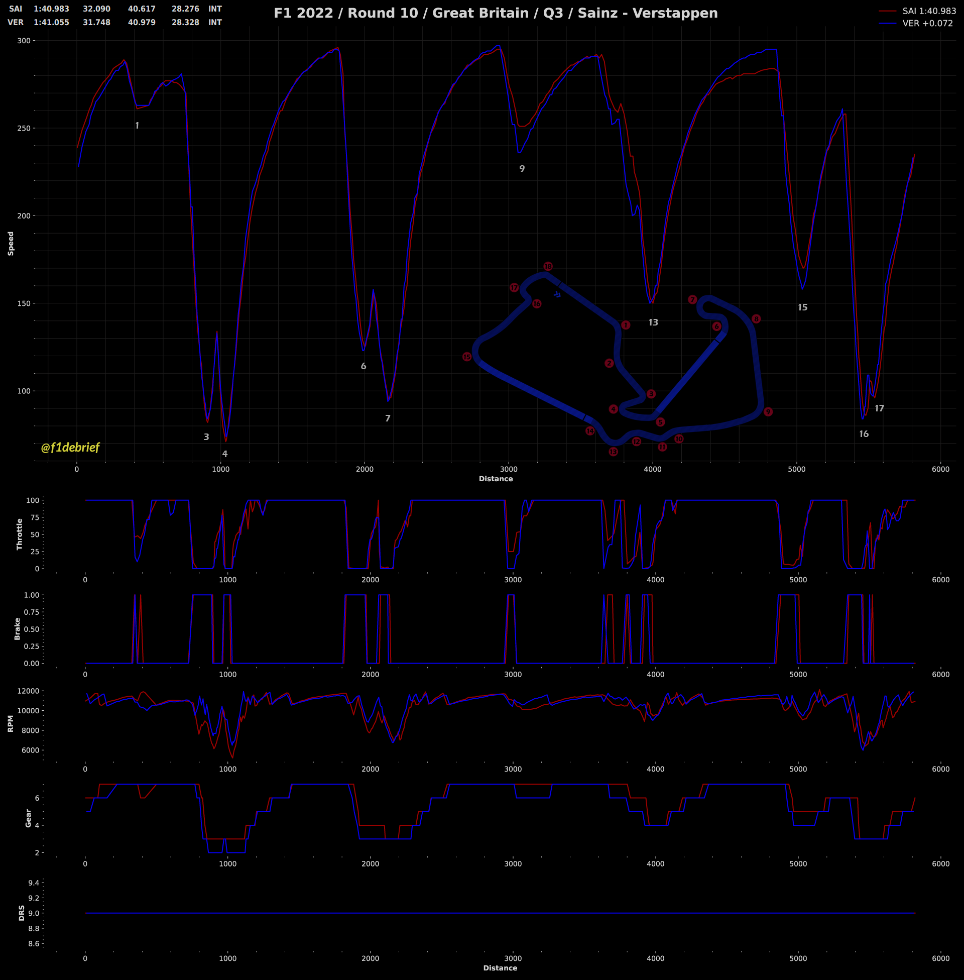Click corner label 1 on the speed trace
Image resolution: width=964 pixels, height=980 pixels.
click(x=137, y=126)
